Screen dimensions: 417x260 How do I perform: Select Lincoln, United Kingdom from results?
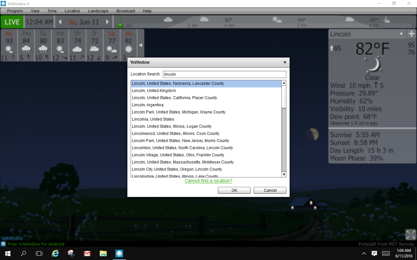(x=154, y=91)
